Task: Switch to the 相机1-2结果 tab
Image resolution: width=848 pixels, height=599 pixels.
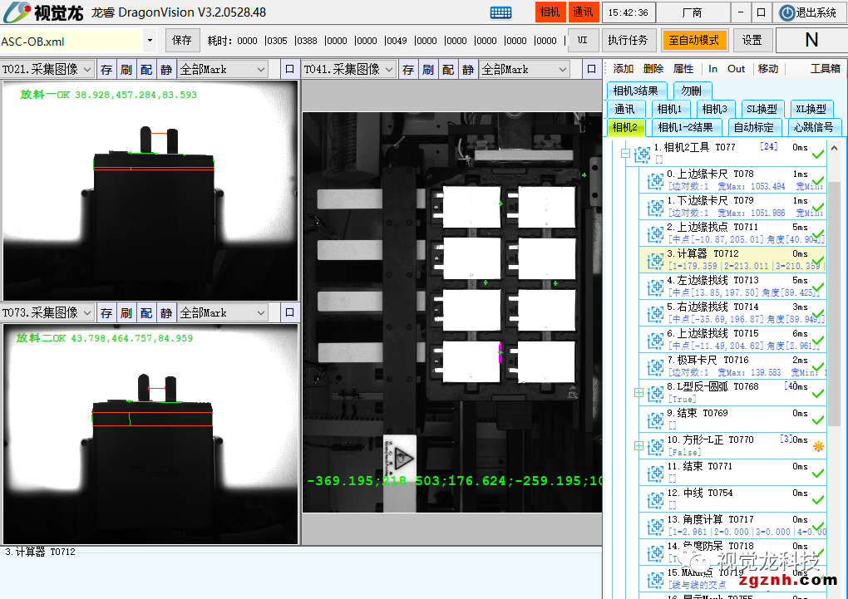Action: click(x=685, y=127)
